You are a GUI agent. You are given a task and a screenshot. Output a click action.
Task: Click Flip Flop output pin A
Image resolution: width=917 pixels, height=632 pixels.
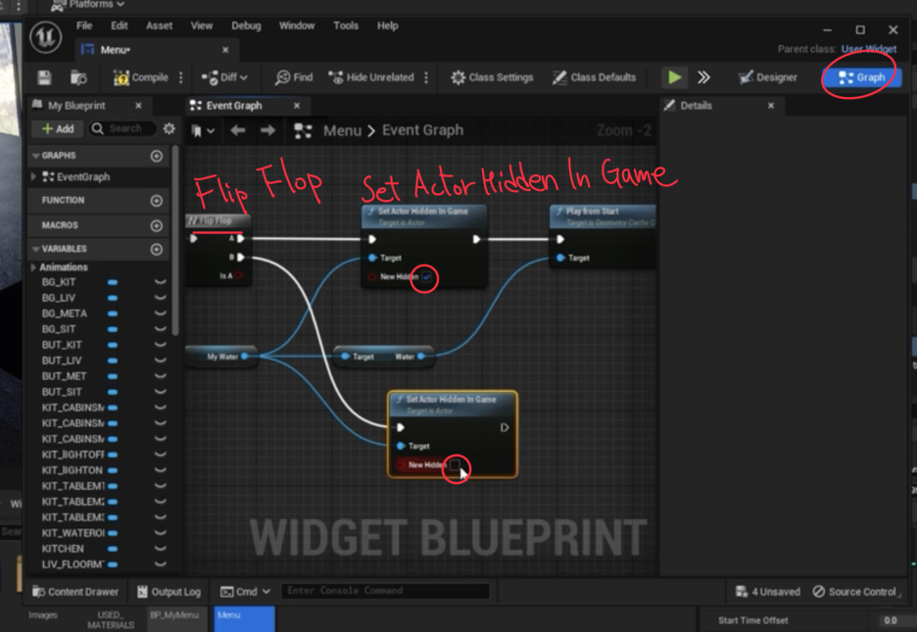[x=240, y=238]
